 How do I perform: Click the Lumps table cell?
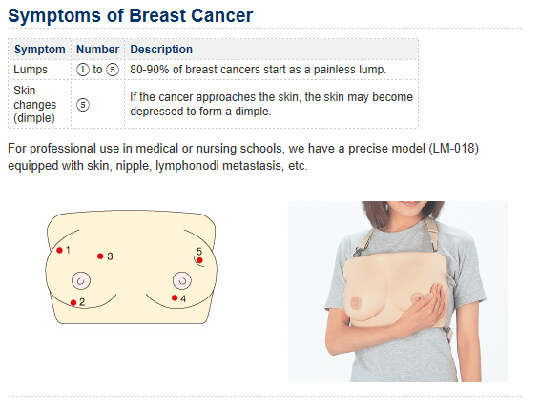39,70
